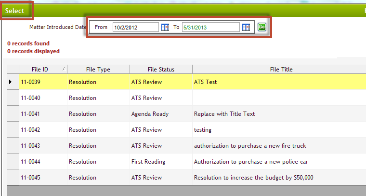
Task: Click the From date input field
Action: click(135, 28)
